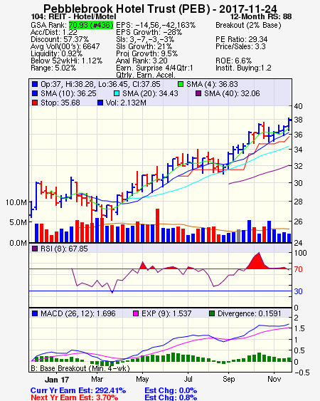The height and width of the screenshot is (401, 320).
Task: Click the tallest red volume bar
Action: 157,226
